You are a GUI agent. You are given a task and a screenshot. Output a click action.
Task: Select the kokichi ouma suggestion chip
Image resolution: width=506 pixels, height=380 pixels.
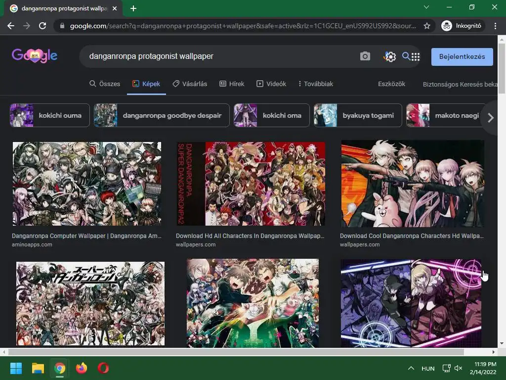(x=50, y=115)
